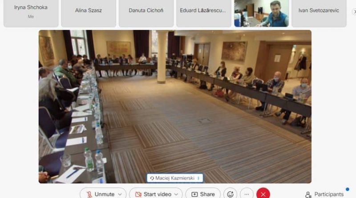The height and width of the screenshot is (198, 356).
Task: Leave meeting with red X button
Action: [263, 194]
